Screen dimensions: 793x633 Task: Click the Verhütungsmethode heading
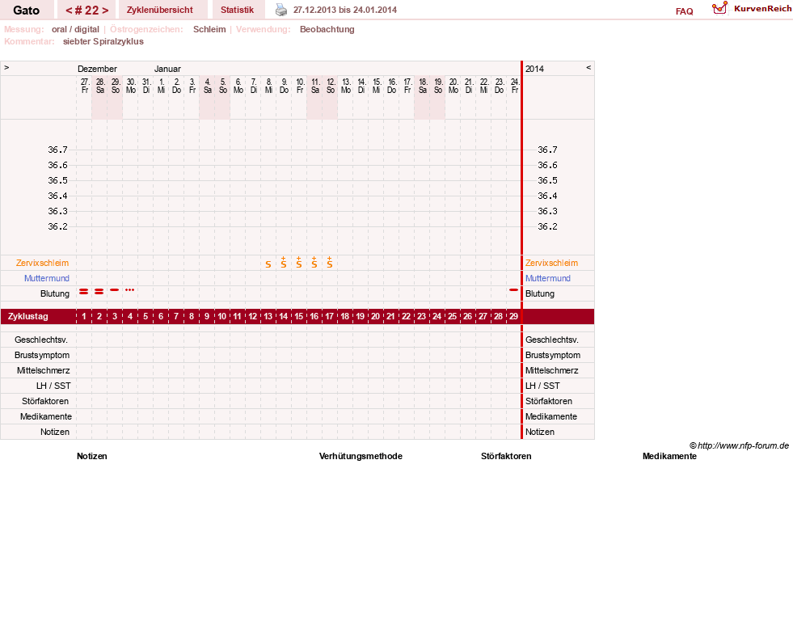click(361, 456)
